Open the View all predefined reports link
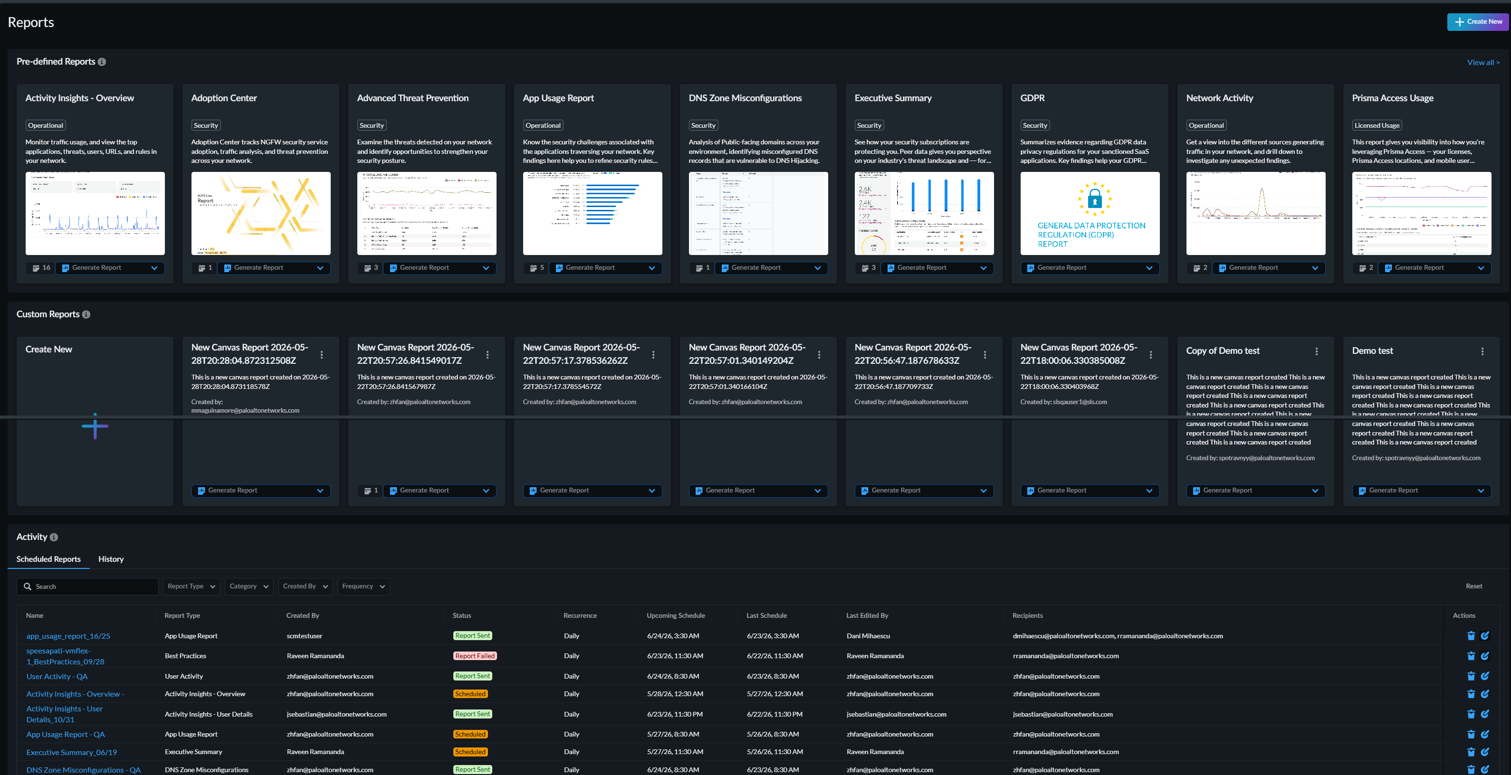 [x=1483, y=62]
